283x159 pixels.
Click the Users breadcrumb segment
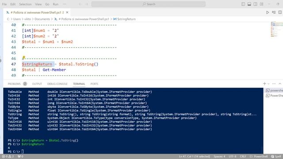17,19
